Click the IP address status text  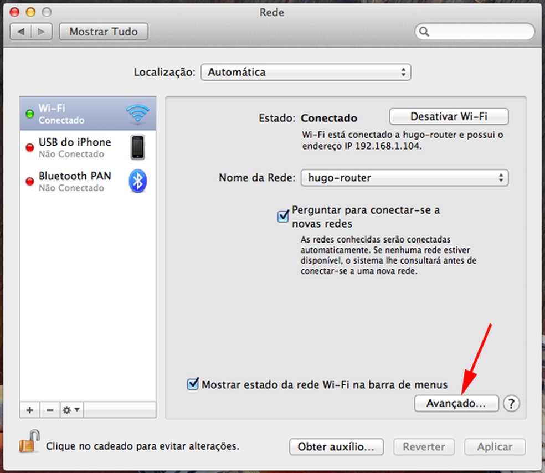(403, 141)
